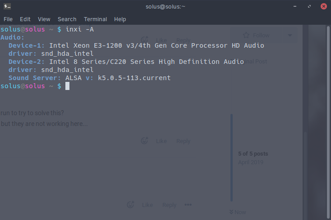Open the Help menu

120,19
